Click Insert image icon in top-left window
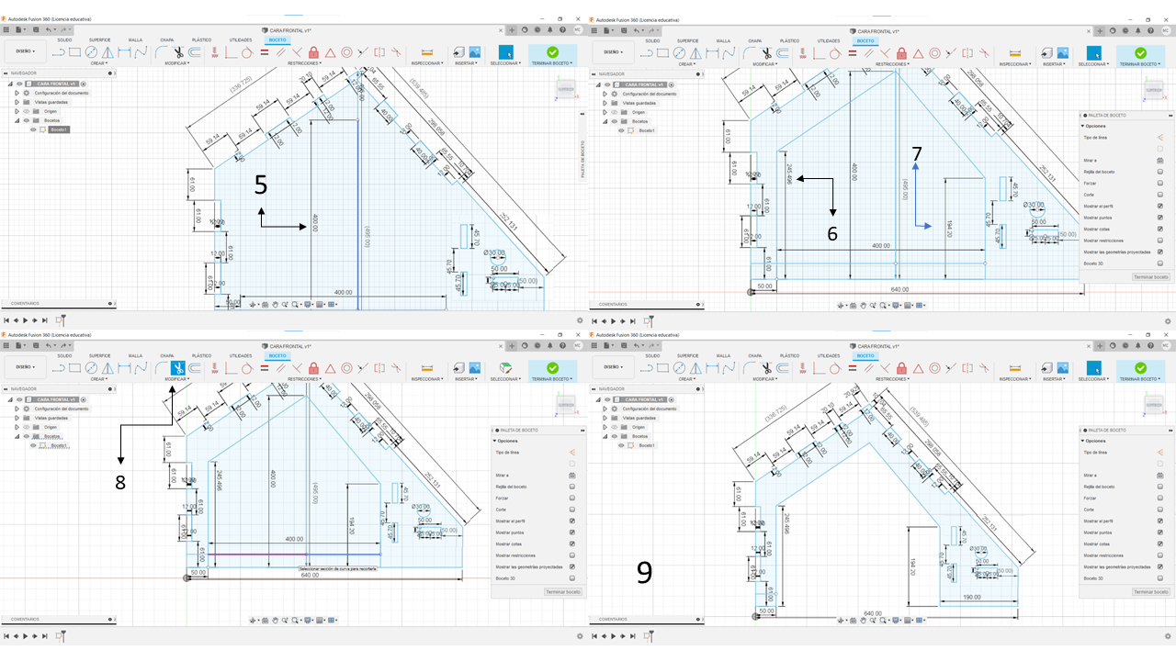Image resolution: width=1176 pixels, height=661 pixels. (x=475, y=52)
